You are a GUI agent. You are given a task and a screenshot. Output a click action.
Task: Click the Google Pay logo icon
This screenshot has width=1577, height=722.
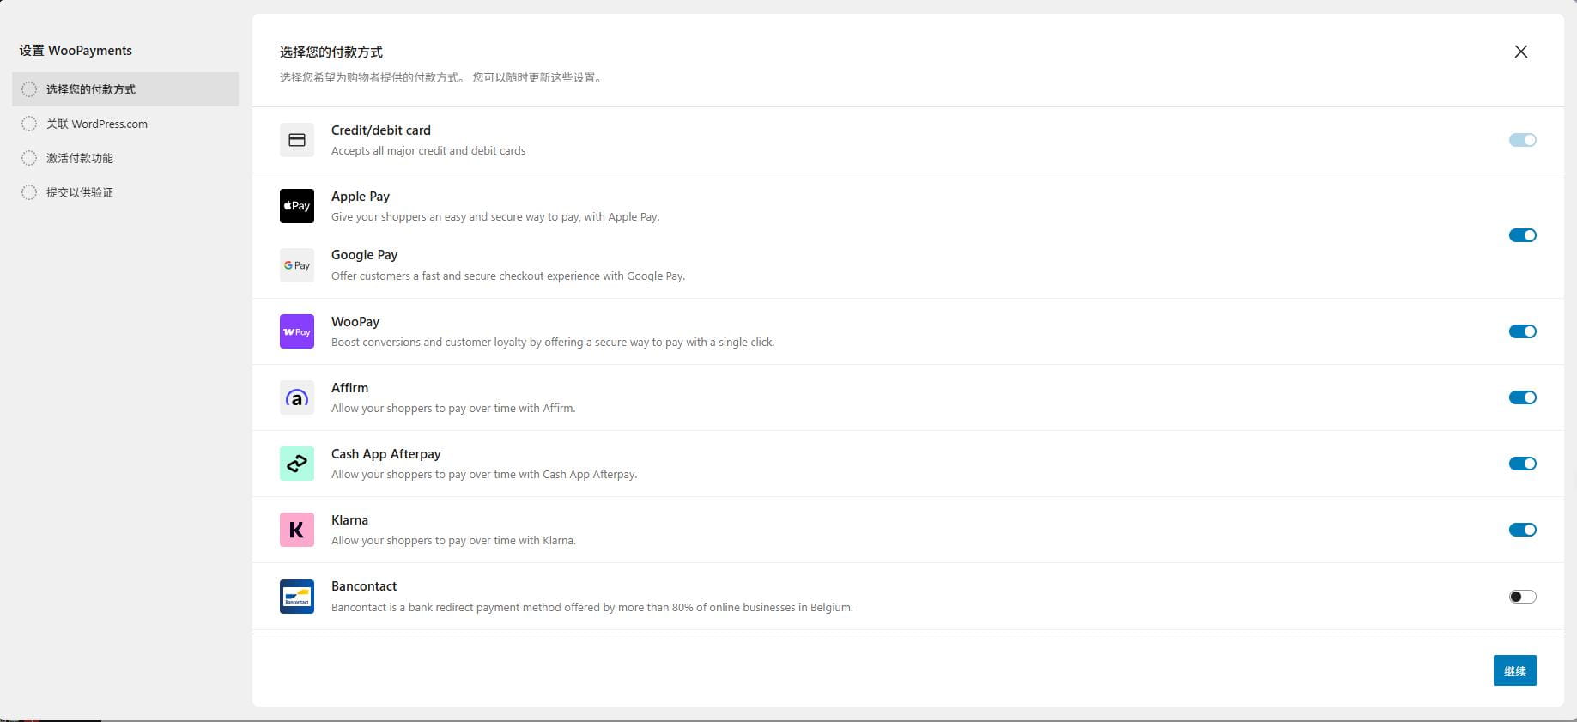pos(297,265)
